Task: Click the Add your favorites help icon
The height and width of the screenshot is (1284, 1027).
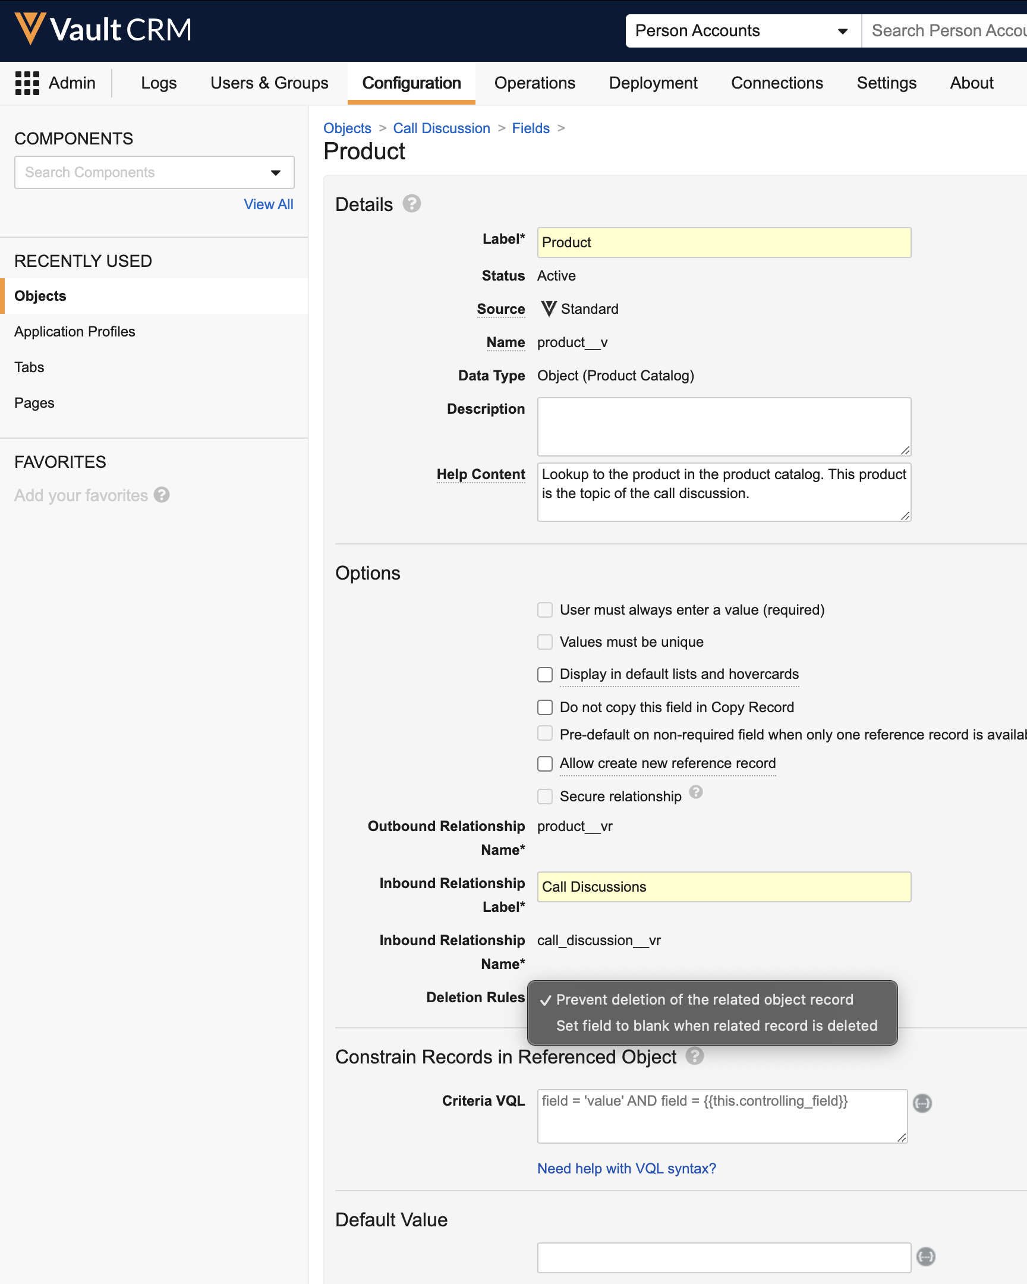Action: (x=162, y=495)
